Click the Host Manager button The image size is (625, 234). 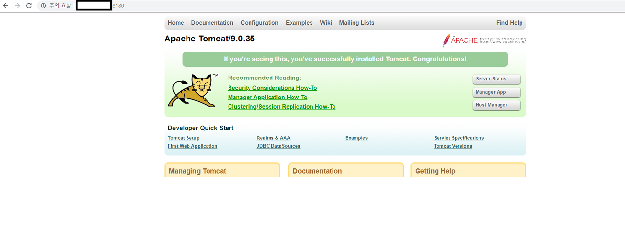click(496, 105)
